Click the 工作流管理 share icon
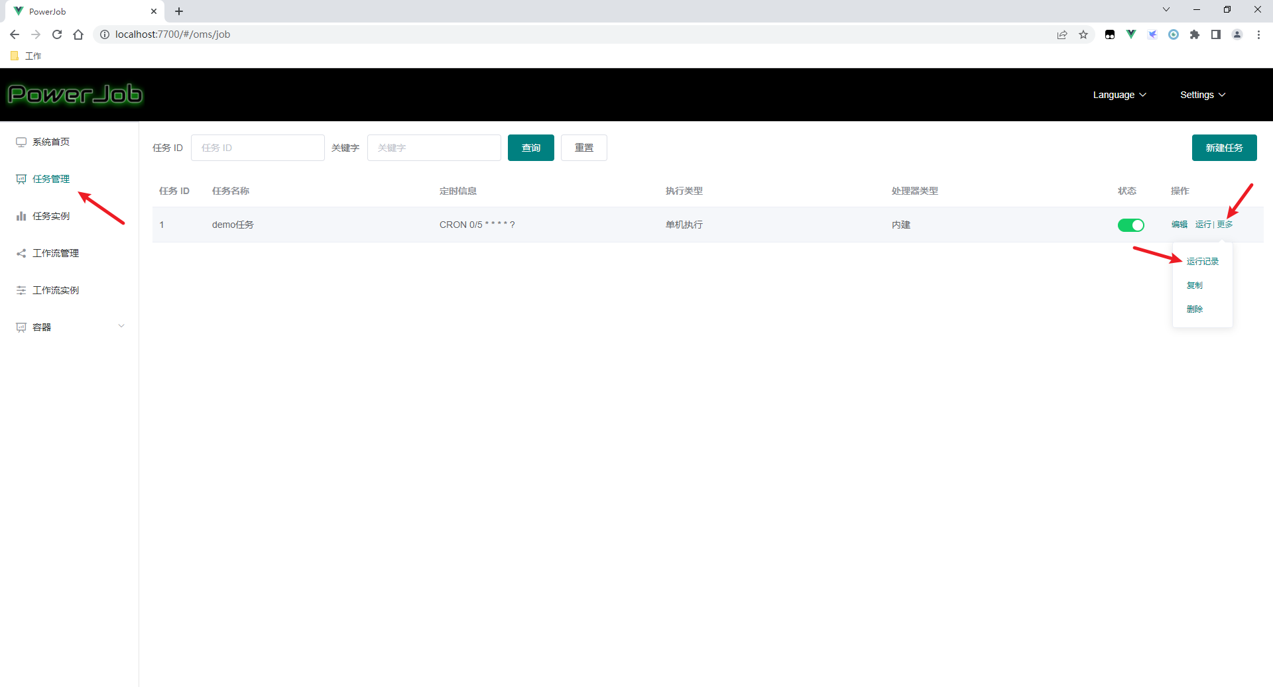 point(21,253)
